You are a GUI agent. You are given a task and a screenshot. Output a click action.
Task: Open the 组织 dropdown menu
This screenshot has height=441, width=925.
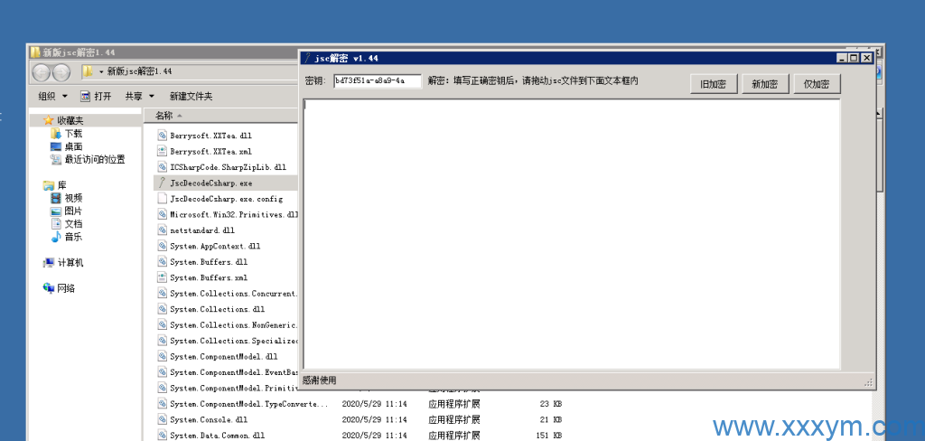pyautogui.click(x=51, y=96)
